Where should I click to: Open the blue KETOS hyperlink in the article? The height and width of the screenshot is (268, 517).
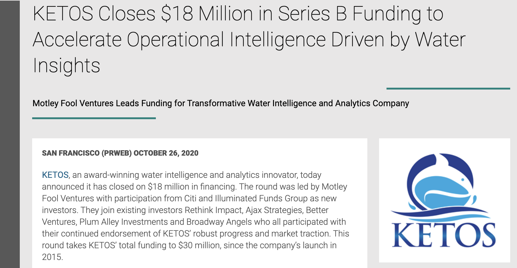tap(55, 175)
